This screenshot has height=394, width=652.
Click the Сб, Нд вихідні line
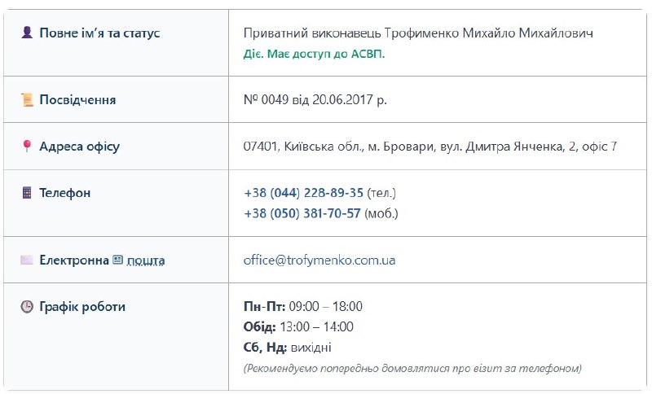[288, 347]
